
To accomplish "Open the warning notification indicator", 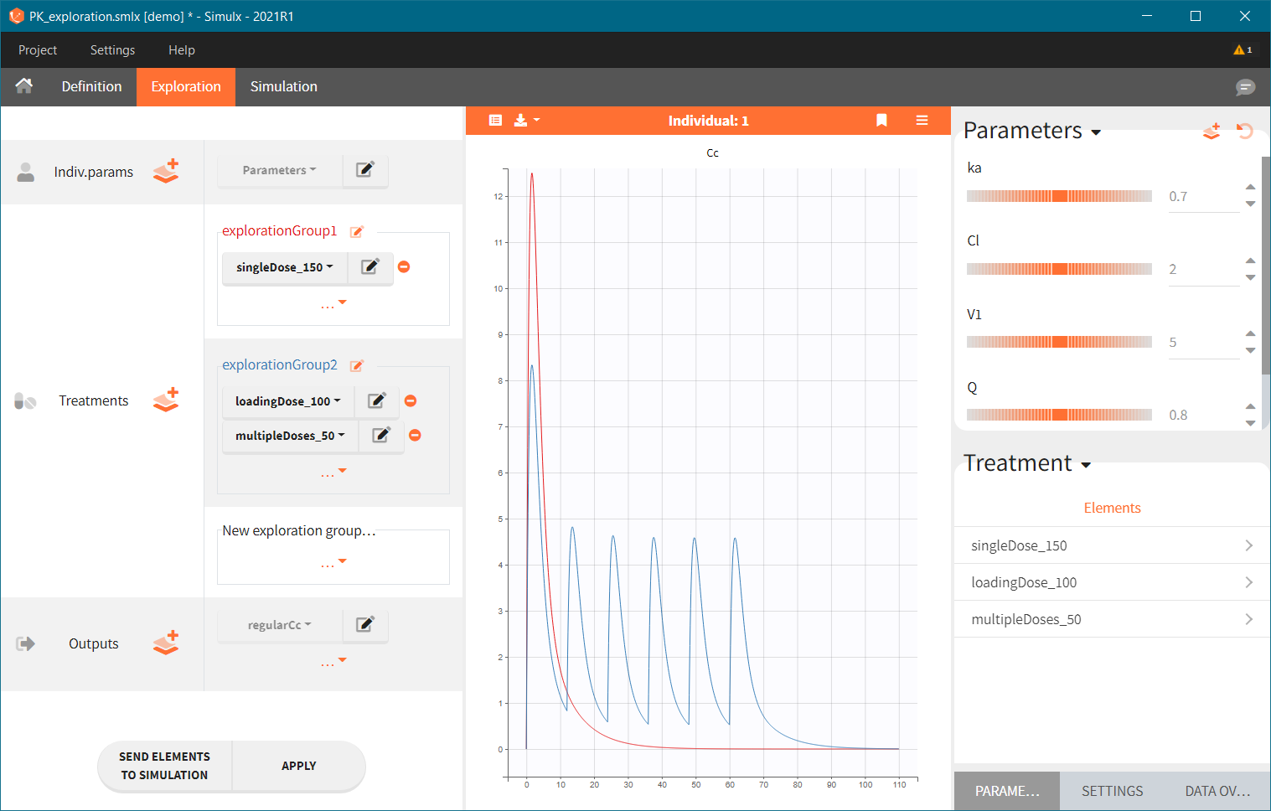I will coord(1242,50).
